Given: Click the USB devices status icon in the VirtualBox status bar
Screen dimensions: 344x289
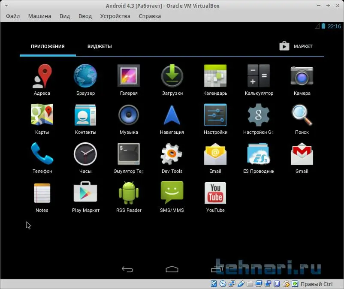Looking at the screenshot, I should (x=241, y=284).
